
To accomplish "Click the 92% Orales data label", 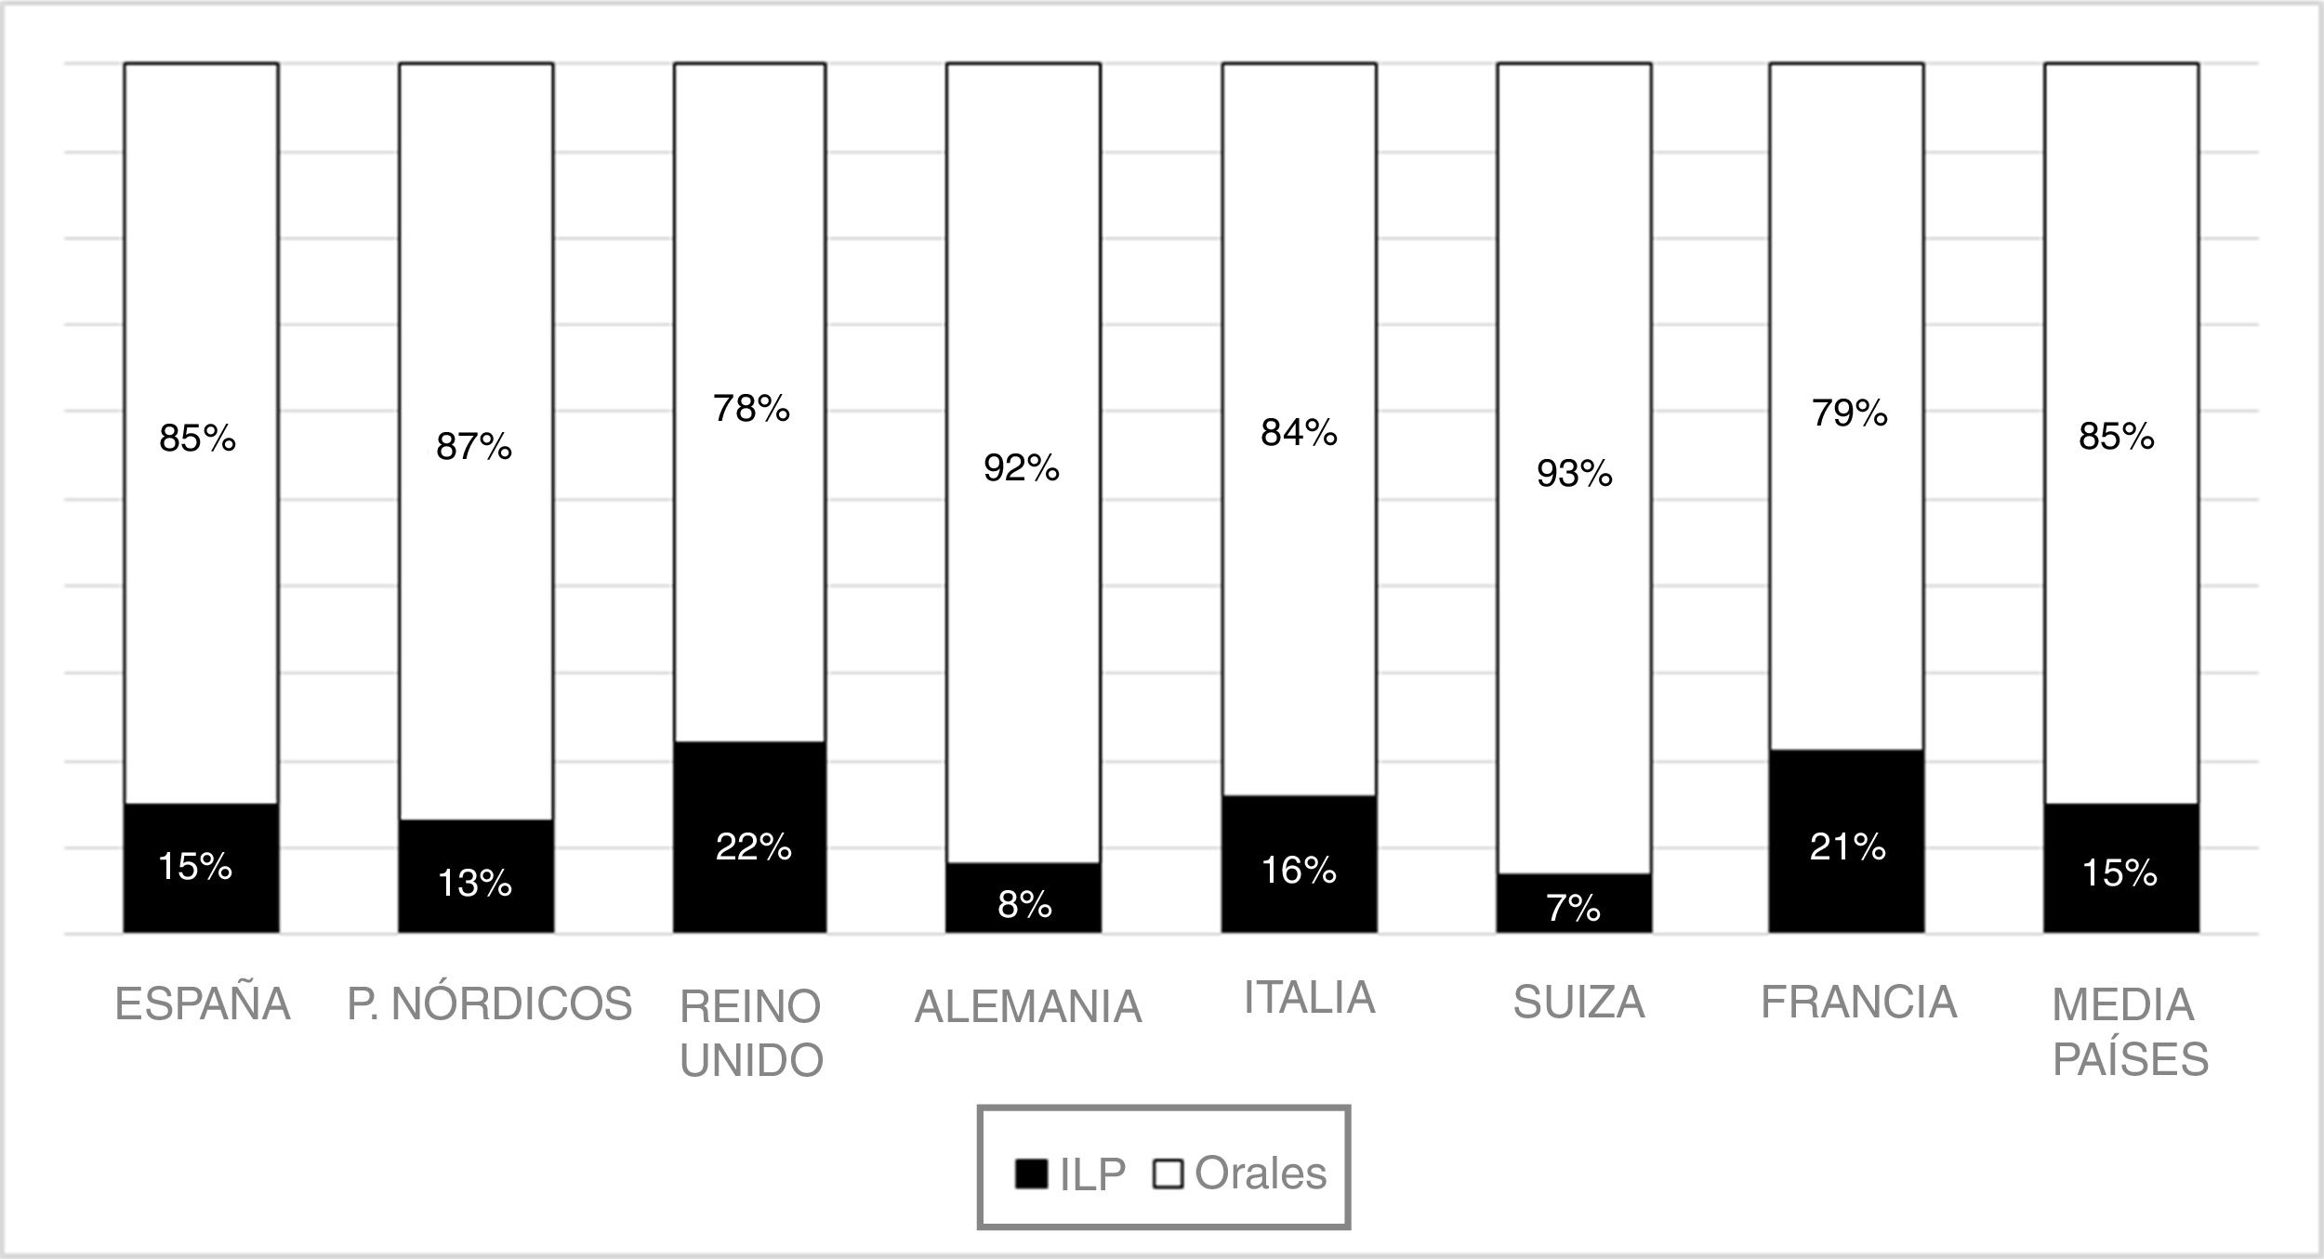I will click(1022, 469).
